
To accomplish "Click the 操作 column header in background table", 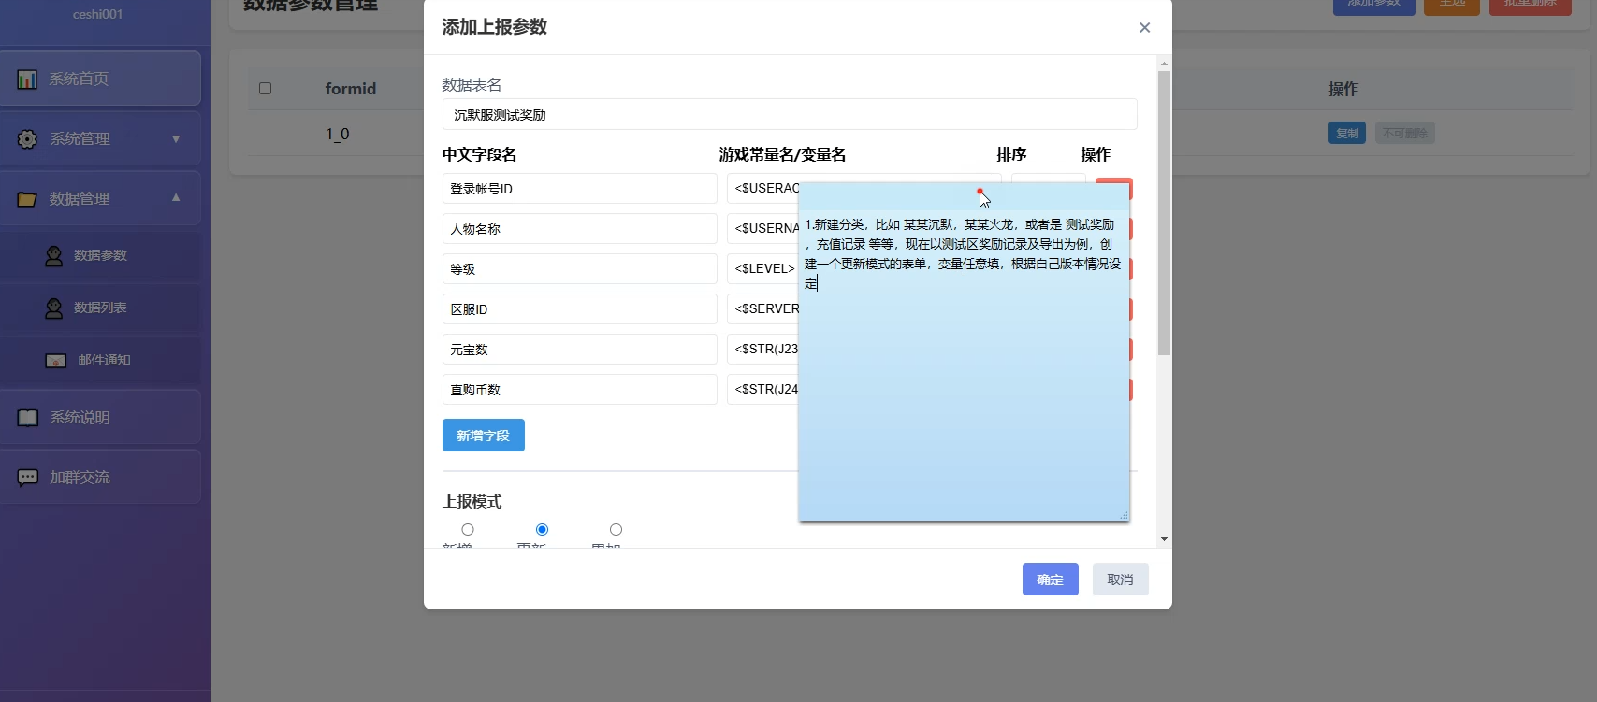I will coord(1343,89).
